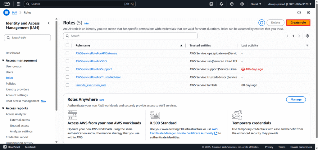Image resolution: width=318 pixels, height=150 pixels.
Task: Open the AWSServiceRoleForTrustedAdvisor role link
Action: pos(98,77)
